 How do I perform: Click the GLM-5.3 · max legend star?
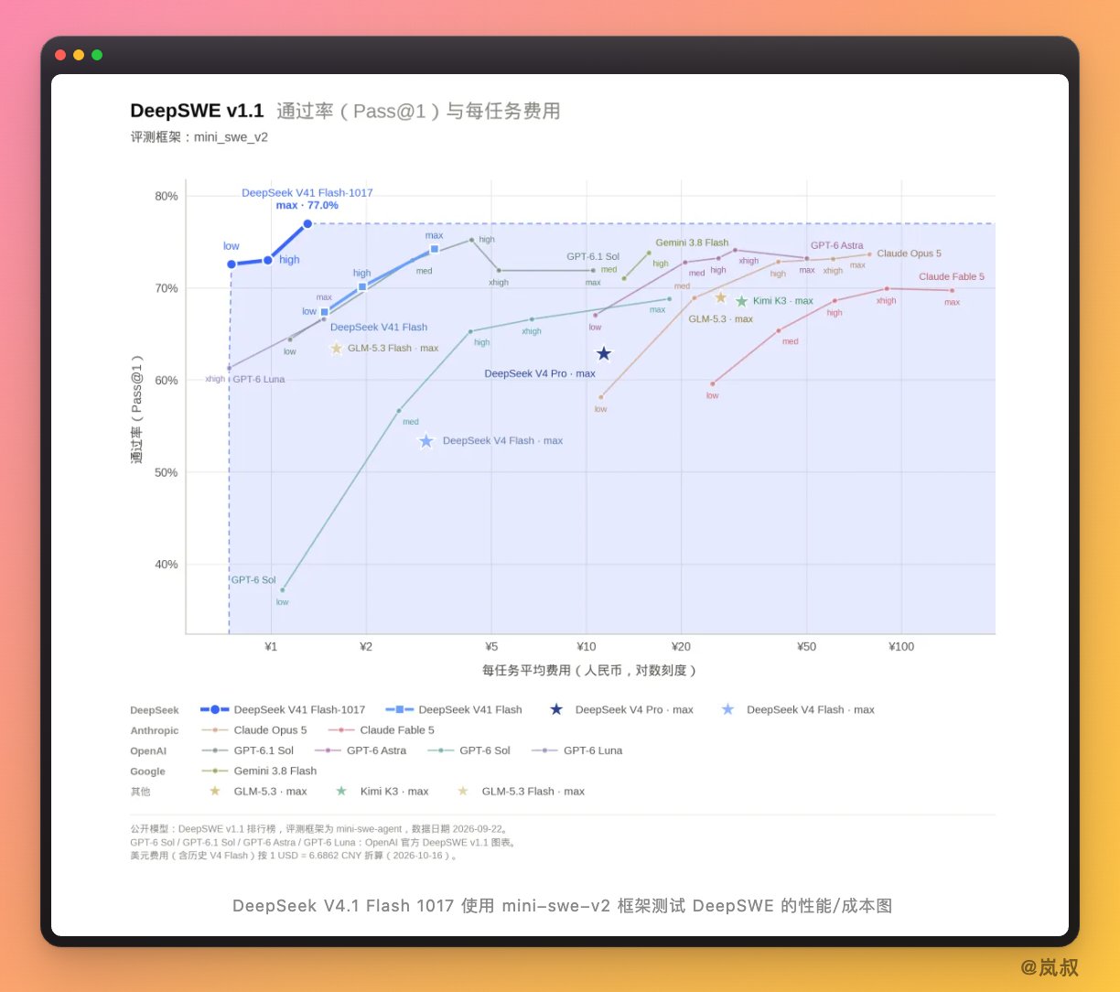click(x=214, y=791)
